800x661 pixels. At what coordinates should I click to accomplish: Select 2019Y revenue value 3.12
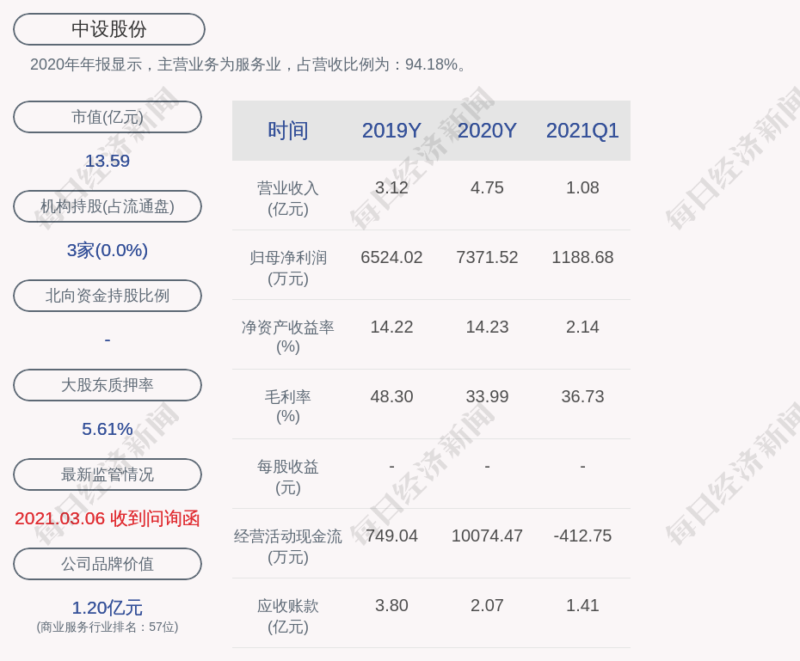point(391,187)
